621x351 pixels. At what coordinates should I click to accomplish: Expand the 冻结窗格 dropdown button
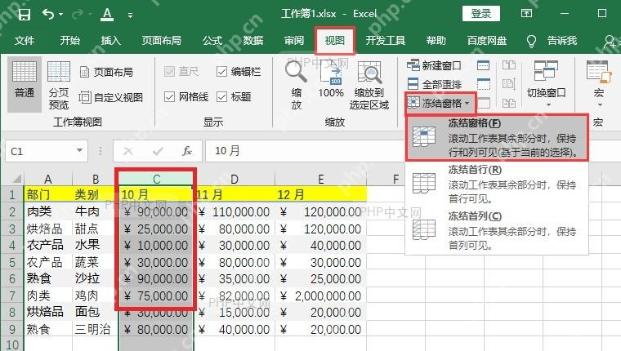click(440, 104)
